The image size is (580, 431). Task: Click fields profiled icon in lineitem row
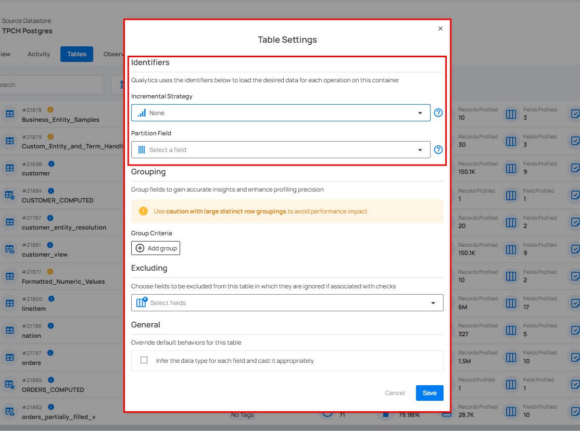[x=511, y=303]
